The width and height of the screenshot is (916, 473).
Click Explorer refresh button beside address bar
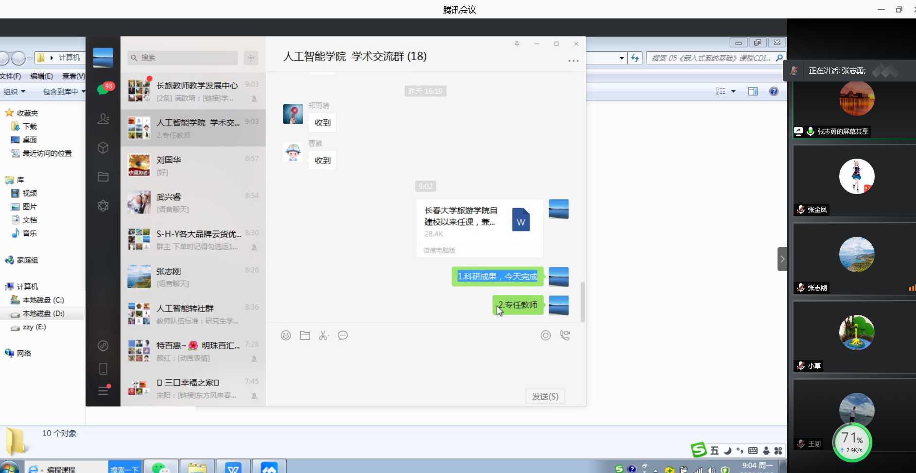(635, 58)
